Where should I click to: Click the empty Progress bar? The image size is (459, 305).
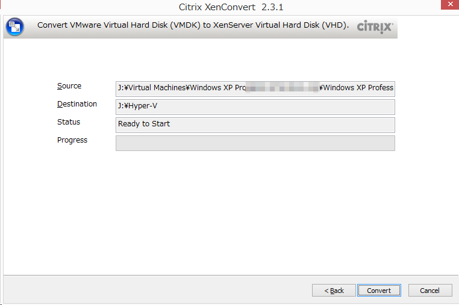(255, 143)
